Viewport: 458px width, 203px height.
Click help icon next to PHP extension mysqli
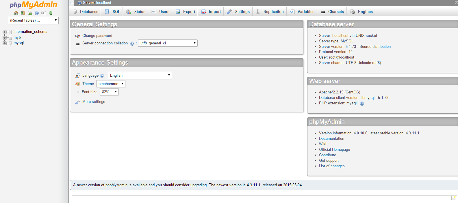coord(362,104)
